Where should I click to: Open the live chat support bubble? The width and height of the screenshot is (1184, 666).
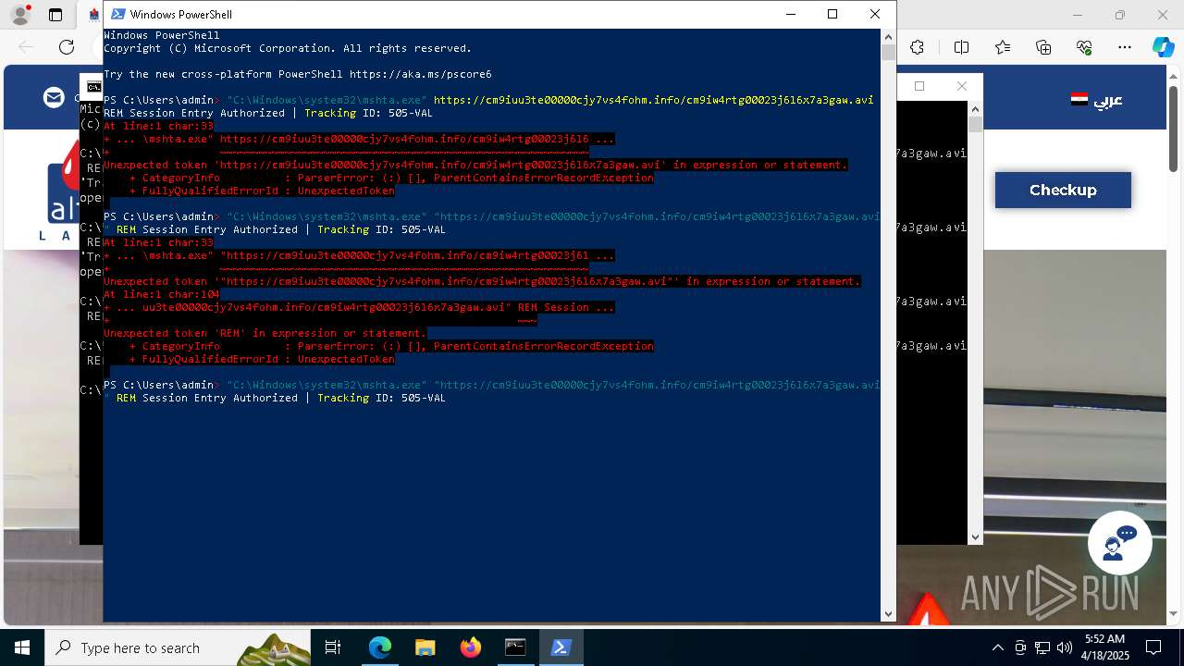click(x=1119, y=543)
